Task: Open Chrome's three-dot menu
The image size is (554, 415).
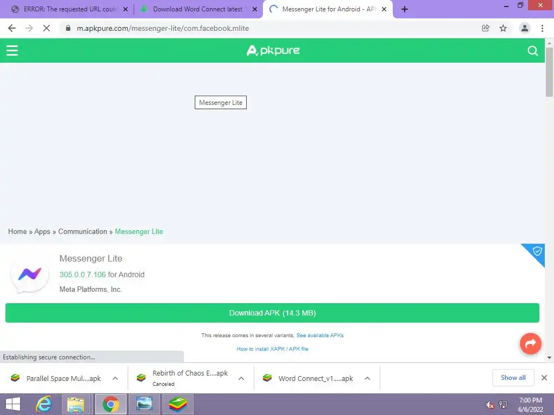Action: coord(542,28)
